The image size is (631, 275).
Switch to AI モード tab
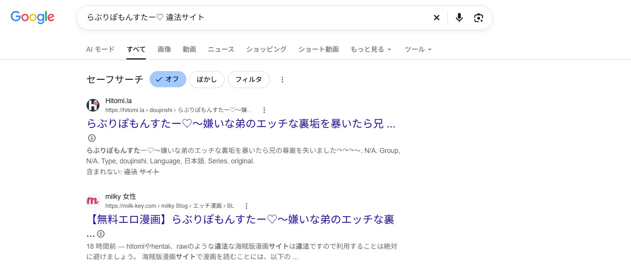click(x=100, y=49)
